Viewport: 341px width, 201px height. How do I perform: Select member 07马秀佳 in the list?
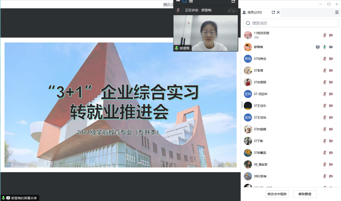[x=260, y=59]
